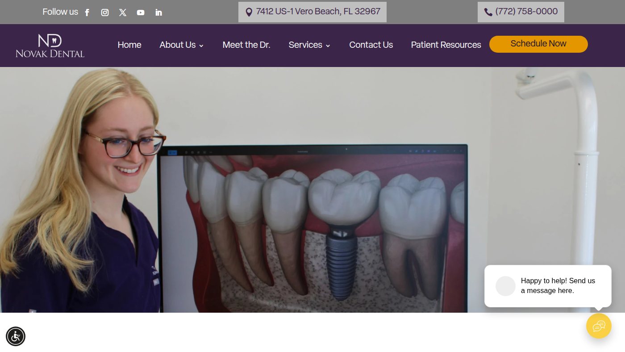Open the YouTube social link
Viewport: 625px width, 352px height.
point(141,13)
